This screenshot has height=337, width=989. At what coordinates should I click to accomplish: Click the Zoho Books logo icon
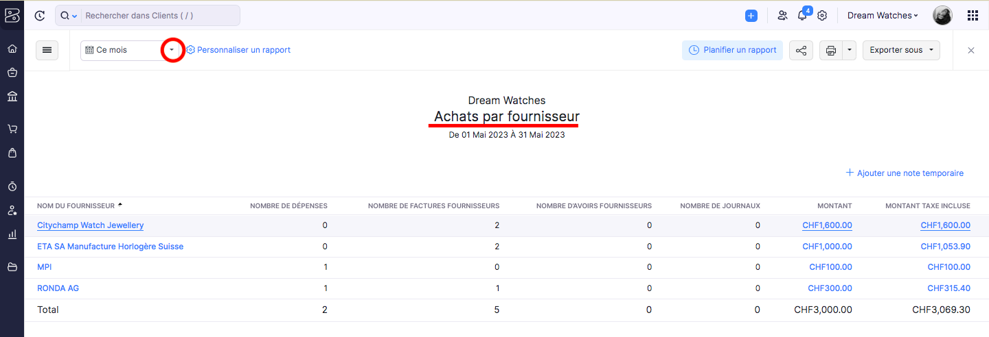12,14
